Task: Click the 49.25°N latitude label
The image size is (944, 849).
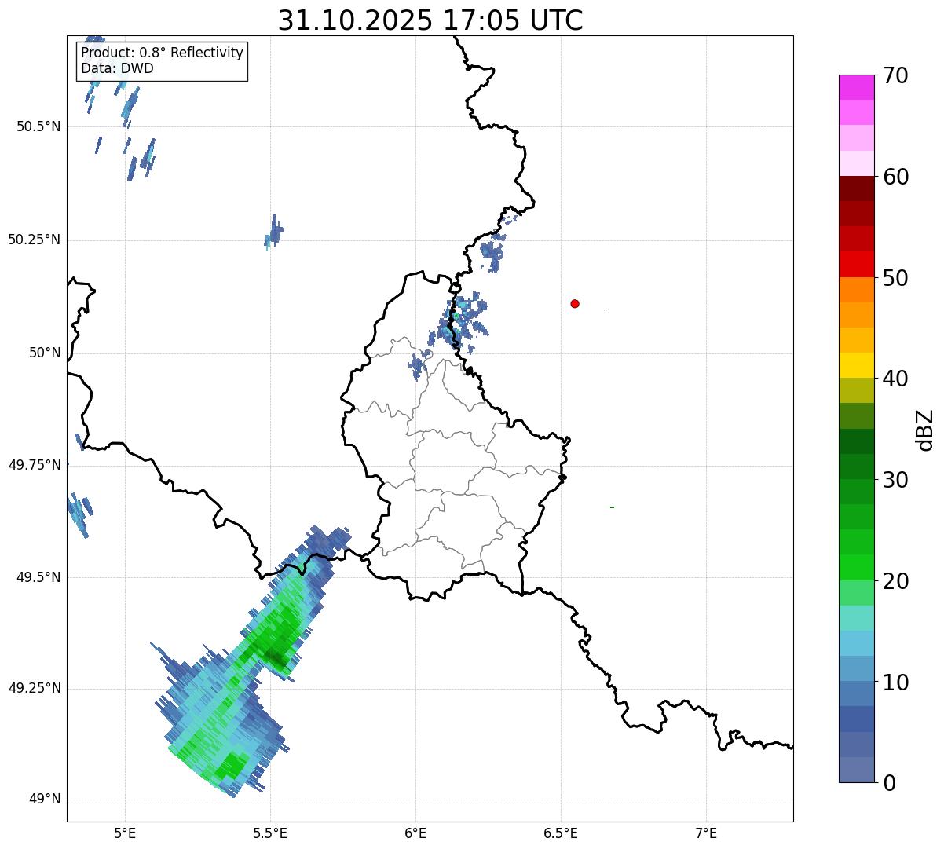Action: 35,689
